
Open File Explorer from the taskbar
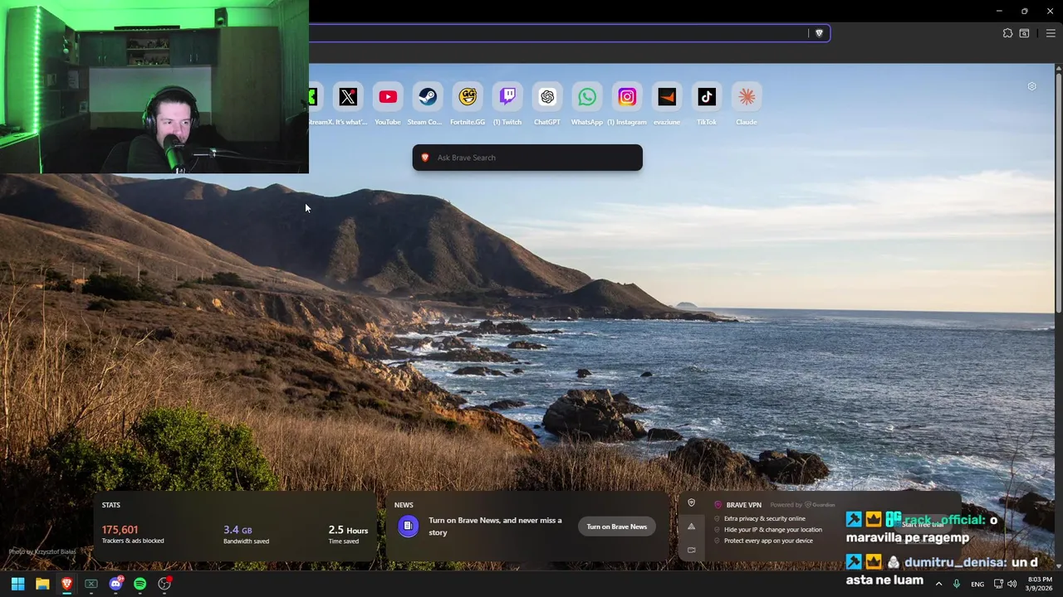coord(42,584)
